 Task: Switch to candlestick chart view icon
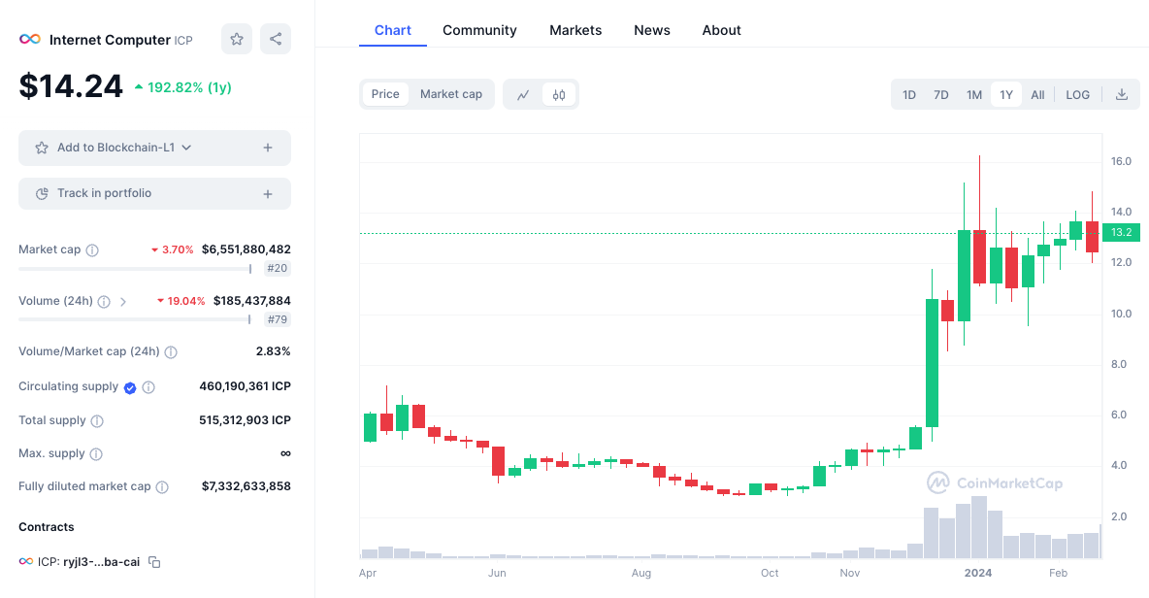tap(559, 94)
